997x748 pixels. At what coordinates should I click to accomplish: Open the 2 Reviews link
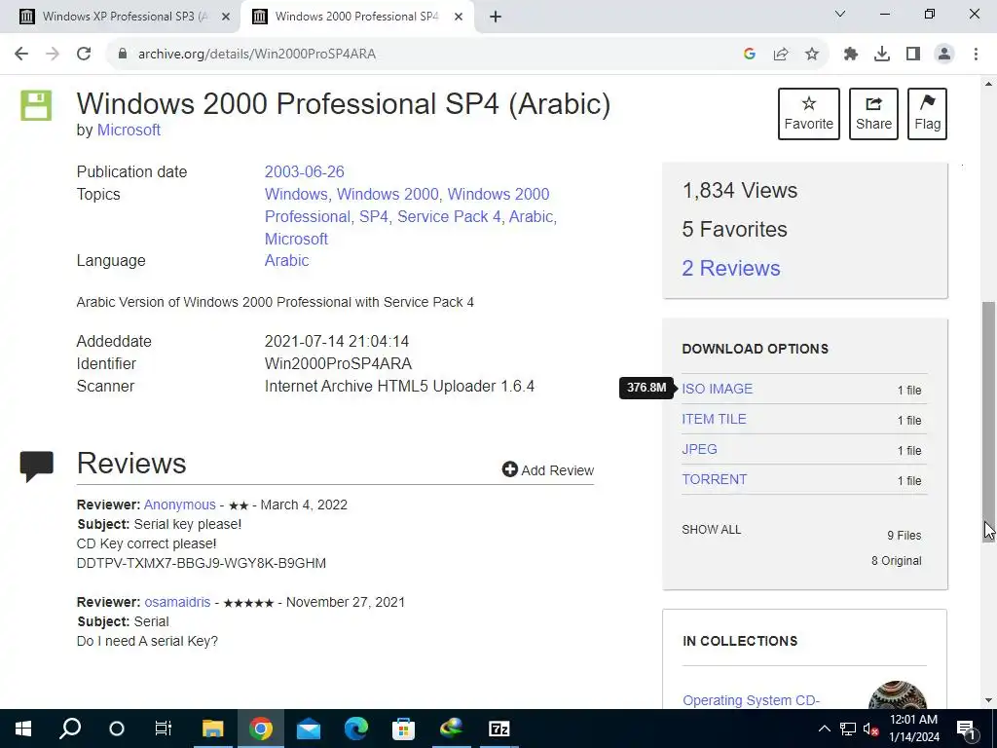(731, 268)
